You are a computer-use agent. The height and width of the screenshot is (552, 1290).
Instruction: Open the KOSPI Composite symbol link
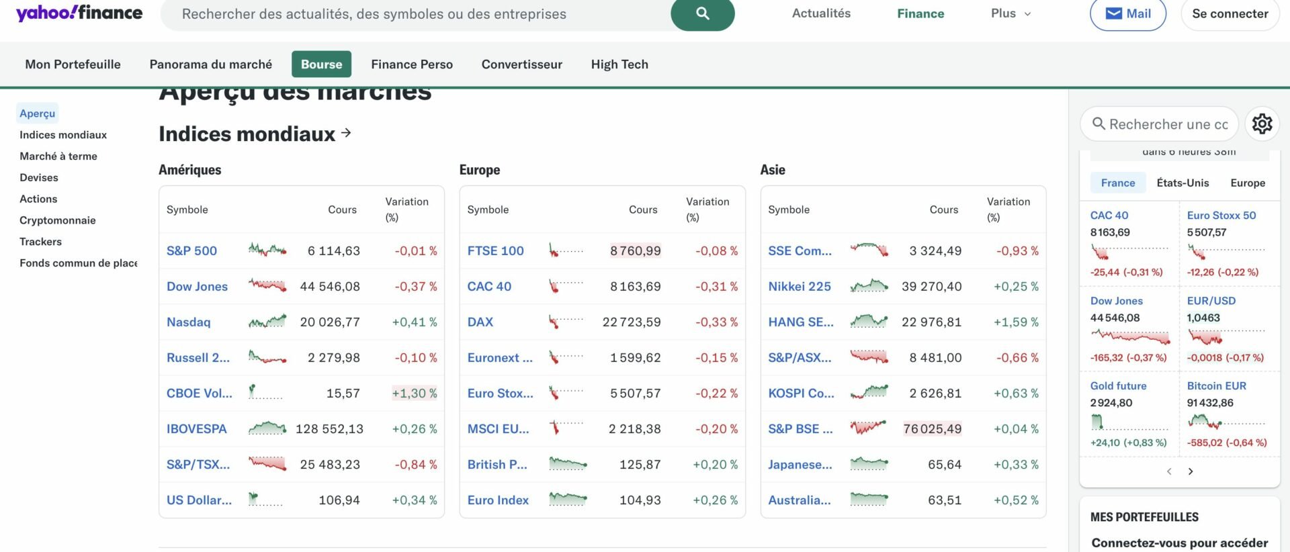tap(801, 393)
